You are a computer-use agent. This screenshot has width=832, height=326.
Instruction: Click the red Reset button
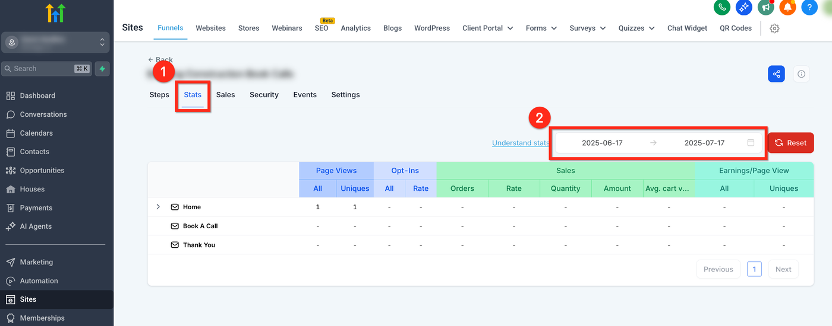coord(790,143)
